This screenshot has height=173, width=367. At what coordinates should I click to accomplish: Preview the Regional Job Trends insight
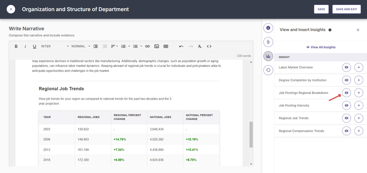click(346, 118)
